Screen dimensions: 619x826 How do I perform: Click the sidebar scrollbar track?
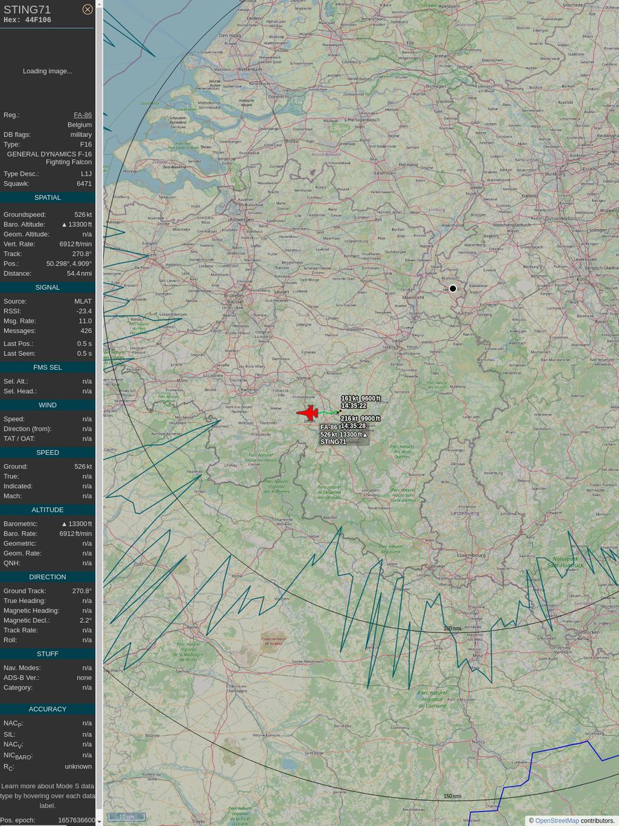point(100,413)
